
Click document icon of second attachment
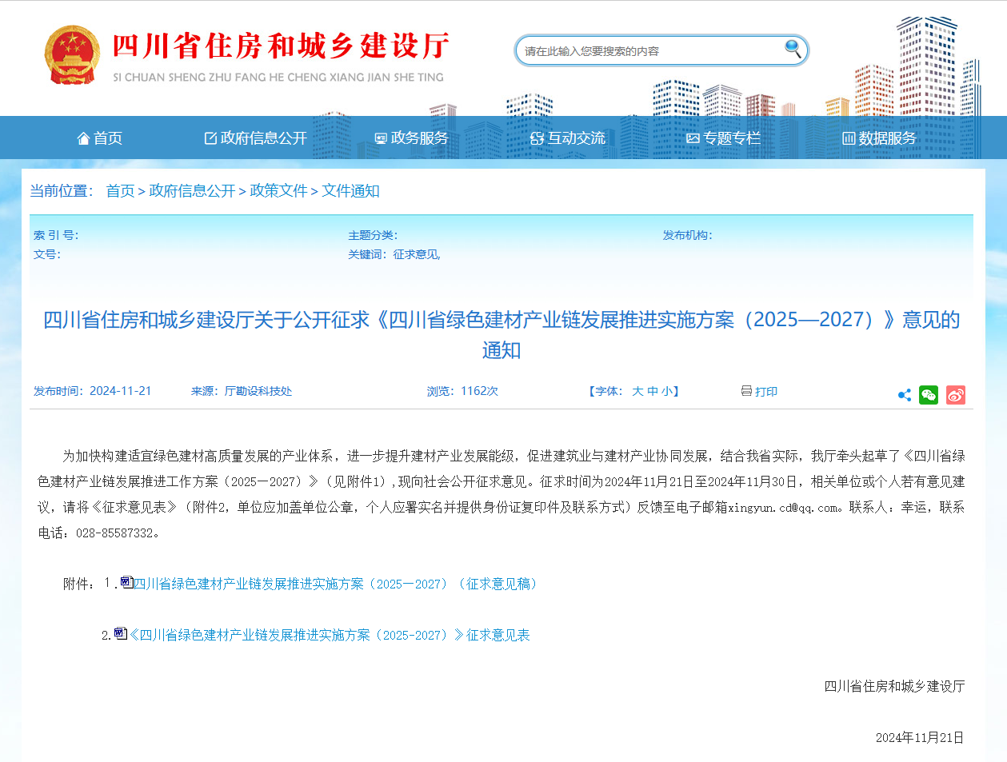click(x=121, y=633)
